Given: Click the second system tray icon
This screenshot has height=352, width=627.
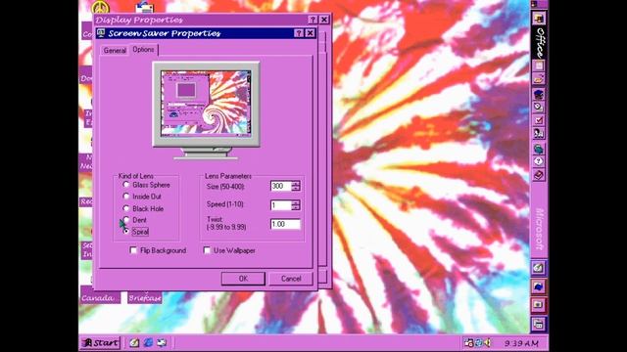Looking at the screenshot, I should [x=479, y=343].
